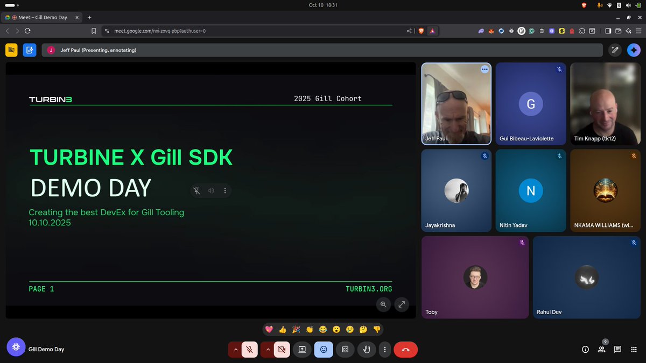Click the Gemini sparkle button
The image size is (646, 363).
pos(634,50)
